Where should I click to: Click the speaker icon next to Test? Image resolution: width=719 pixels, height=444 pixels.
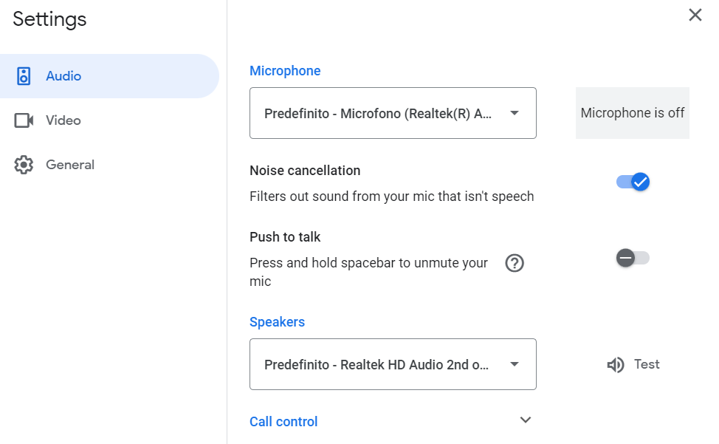coord(616,365)
